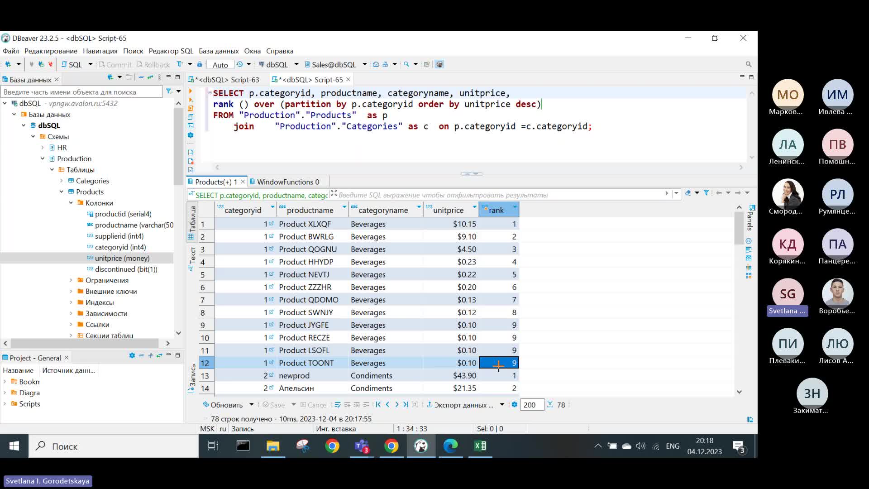The image size is (869, 489).
Task: Toggle the Auto commit mode button
Action: (x=220, y=65)
